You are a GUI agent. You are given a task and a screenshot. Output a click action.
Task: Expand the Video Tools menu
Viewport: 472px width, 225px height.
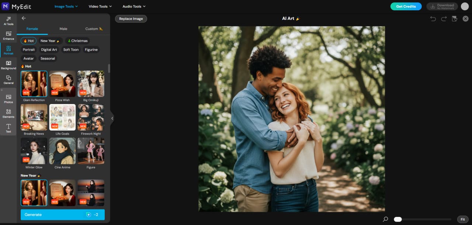pos(100,6)
